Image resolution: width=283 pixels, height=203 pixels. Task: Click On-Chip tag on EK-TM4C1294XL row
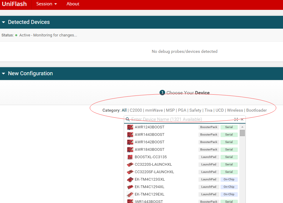[x=229, y=187]
